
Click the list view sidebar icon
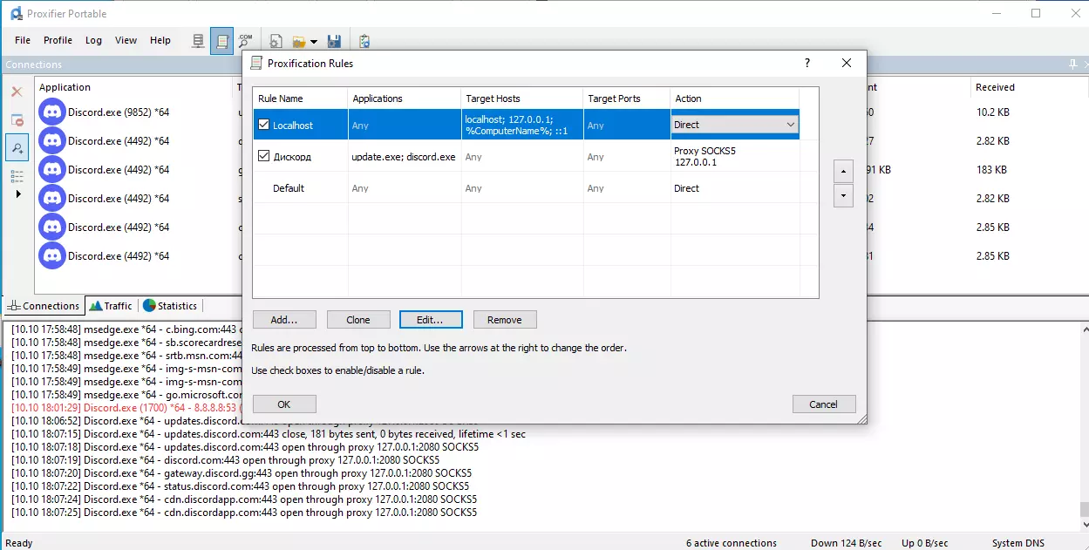pos(17,176)
